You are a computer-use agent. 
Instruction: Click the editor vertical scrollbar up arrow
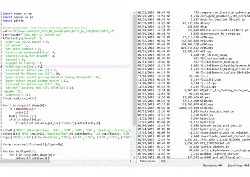[x=134, y=13]
